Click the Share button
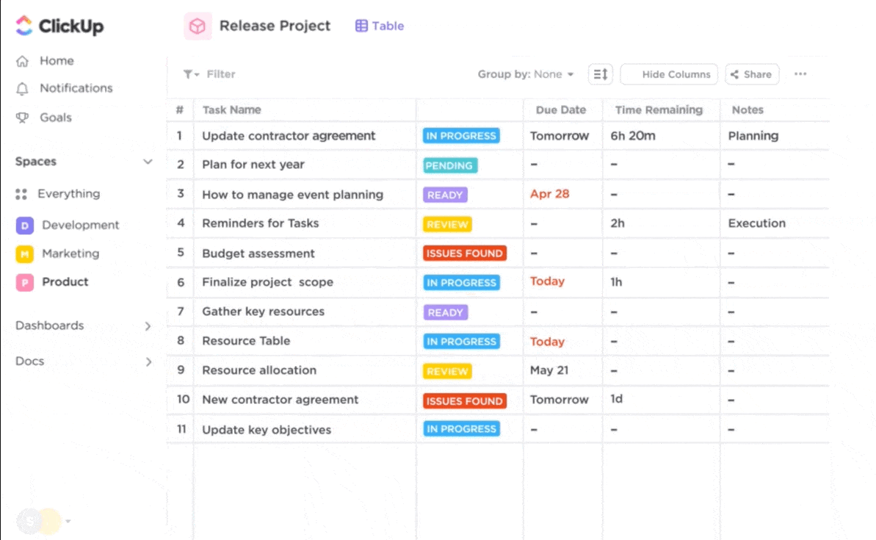The height and width of the screenshot is (540, 876). pos(751,73)
